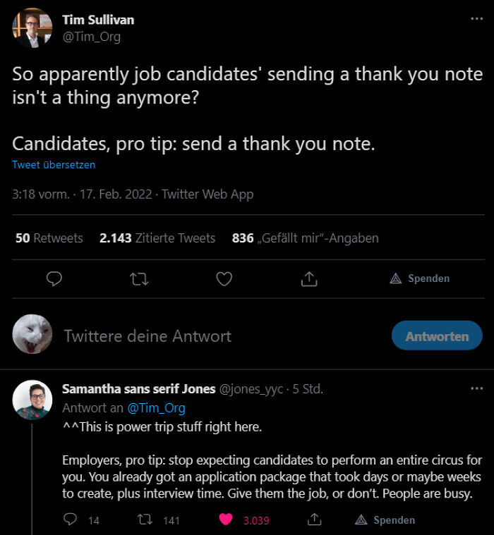Open more options on Samantha's reply
Image resolution: width=494 pixels, height=535 pixels.
[x=477, y=388]
